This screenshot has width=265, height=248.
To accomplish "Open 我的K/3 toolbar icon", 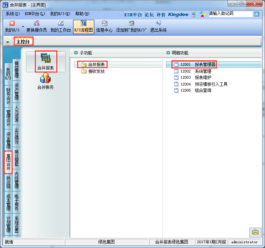I will pyautogui.click(x=12, y=27).
